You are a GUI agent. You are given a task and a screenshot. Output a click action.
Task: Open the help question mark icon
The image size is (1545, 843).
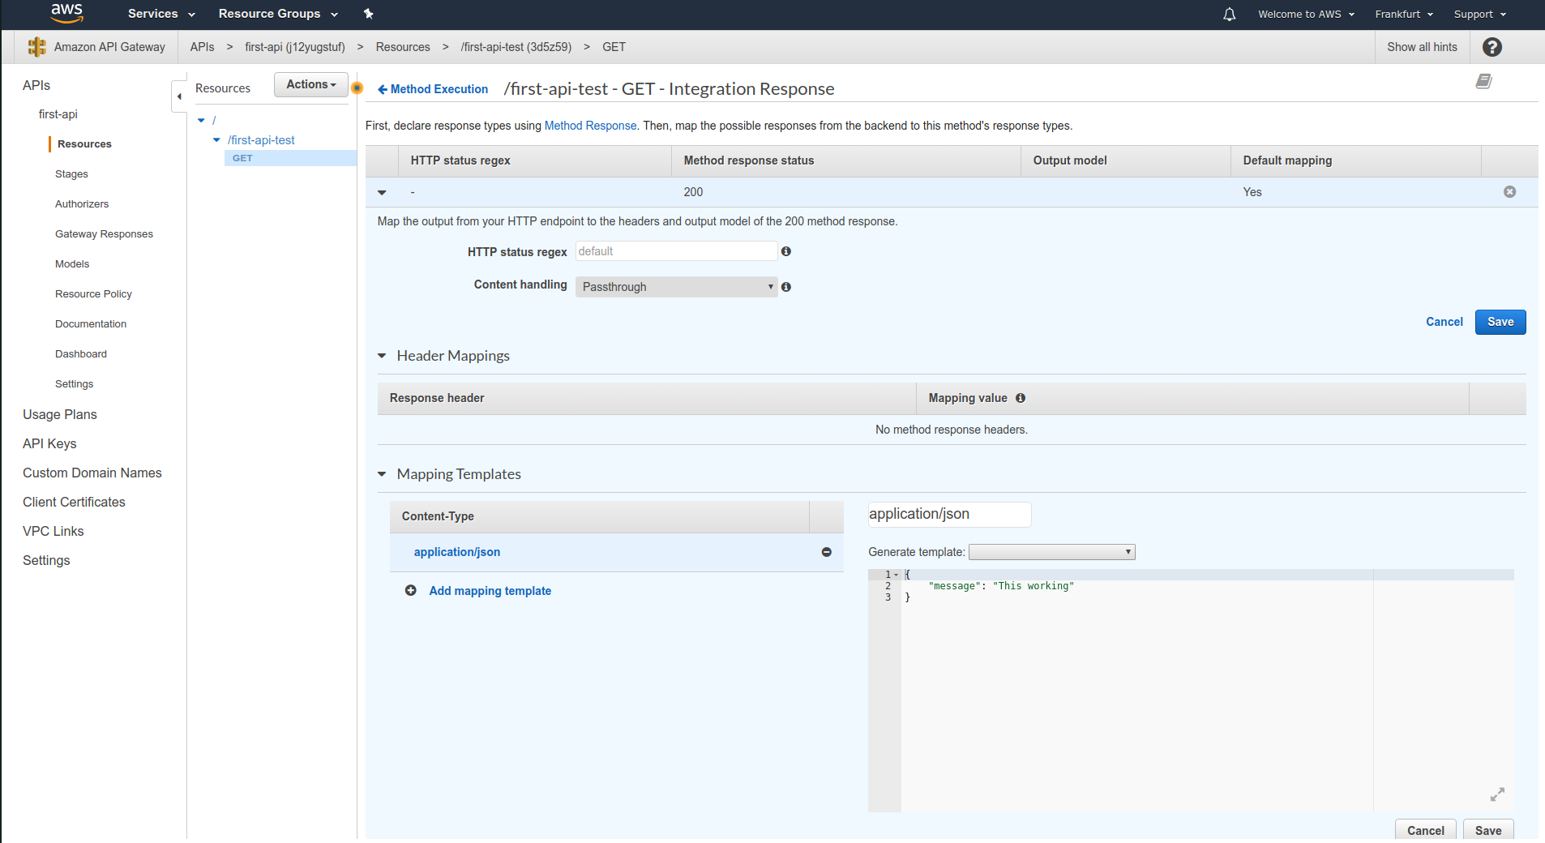click(x=1492, y=47)
